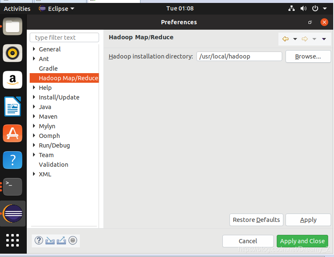Image resolution: width=334 pixels, height=257 pixels.
Task: Click the import preferences icon
Action: click(50, 241)
